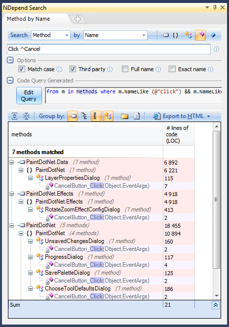This screenshot has width=229, height=327.
Task: Select CancelButton_Click under LayerPropertiesDialog
Action: point(102,186)
